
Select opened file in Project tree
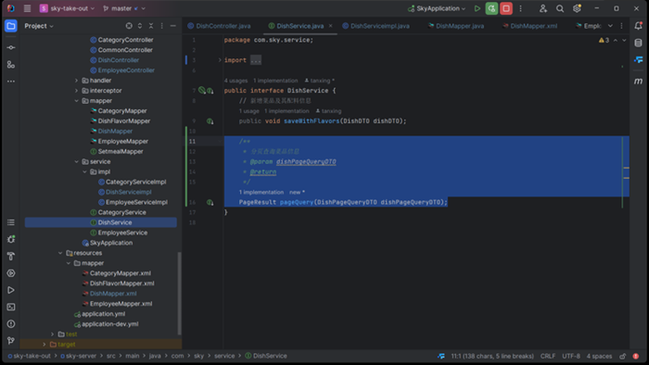pyautogui.click(x=129, y=26)
